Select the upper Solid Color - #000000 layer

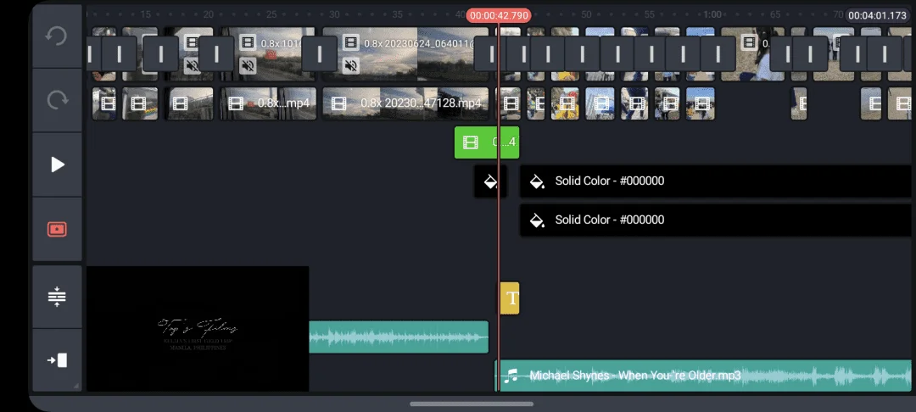pyautogui.click(x=716, y=181)
